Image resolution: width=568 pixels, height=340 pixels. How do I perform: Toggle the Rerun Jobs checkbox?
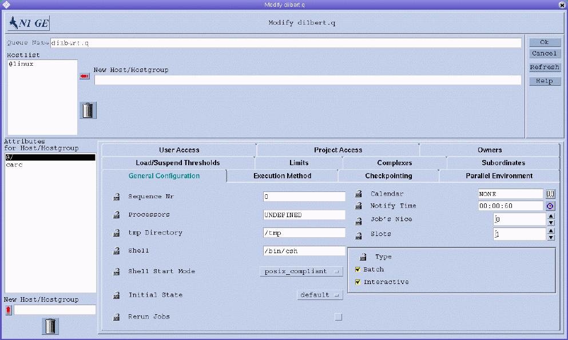[x=338, y=317]
